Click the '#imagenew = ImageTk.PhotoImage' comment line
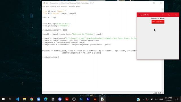 [64, 42]
